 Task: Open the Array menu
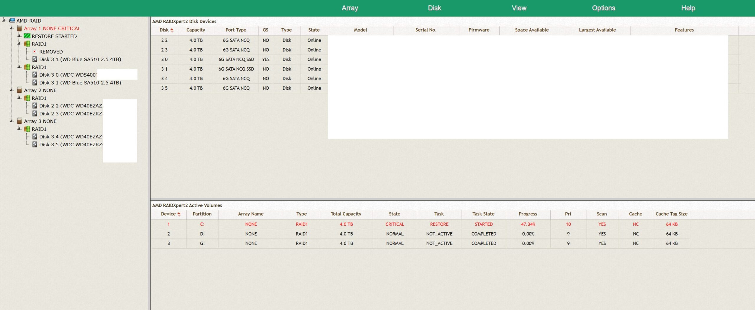tap(350, 8)
